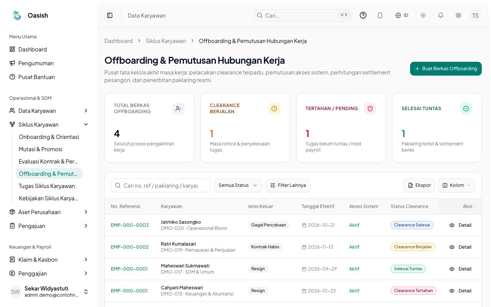Click the Total Berkas Offboarding card icon

[x=178, y=109]
